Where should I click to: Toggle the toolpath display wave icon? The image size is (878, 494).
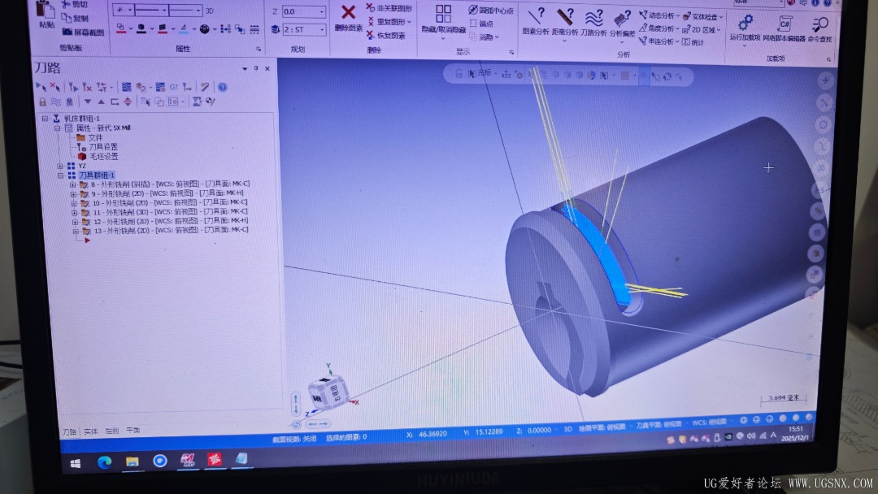[x=55, y=102]
